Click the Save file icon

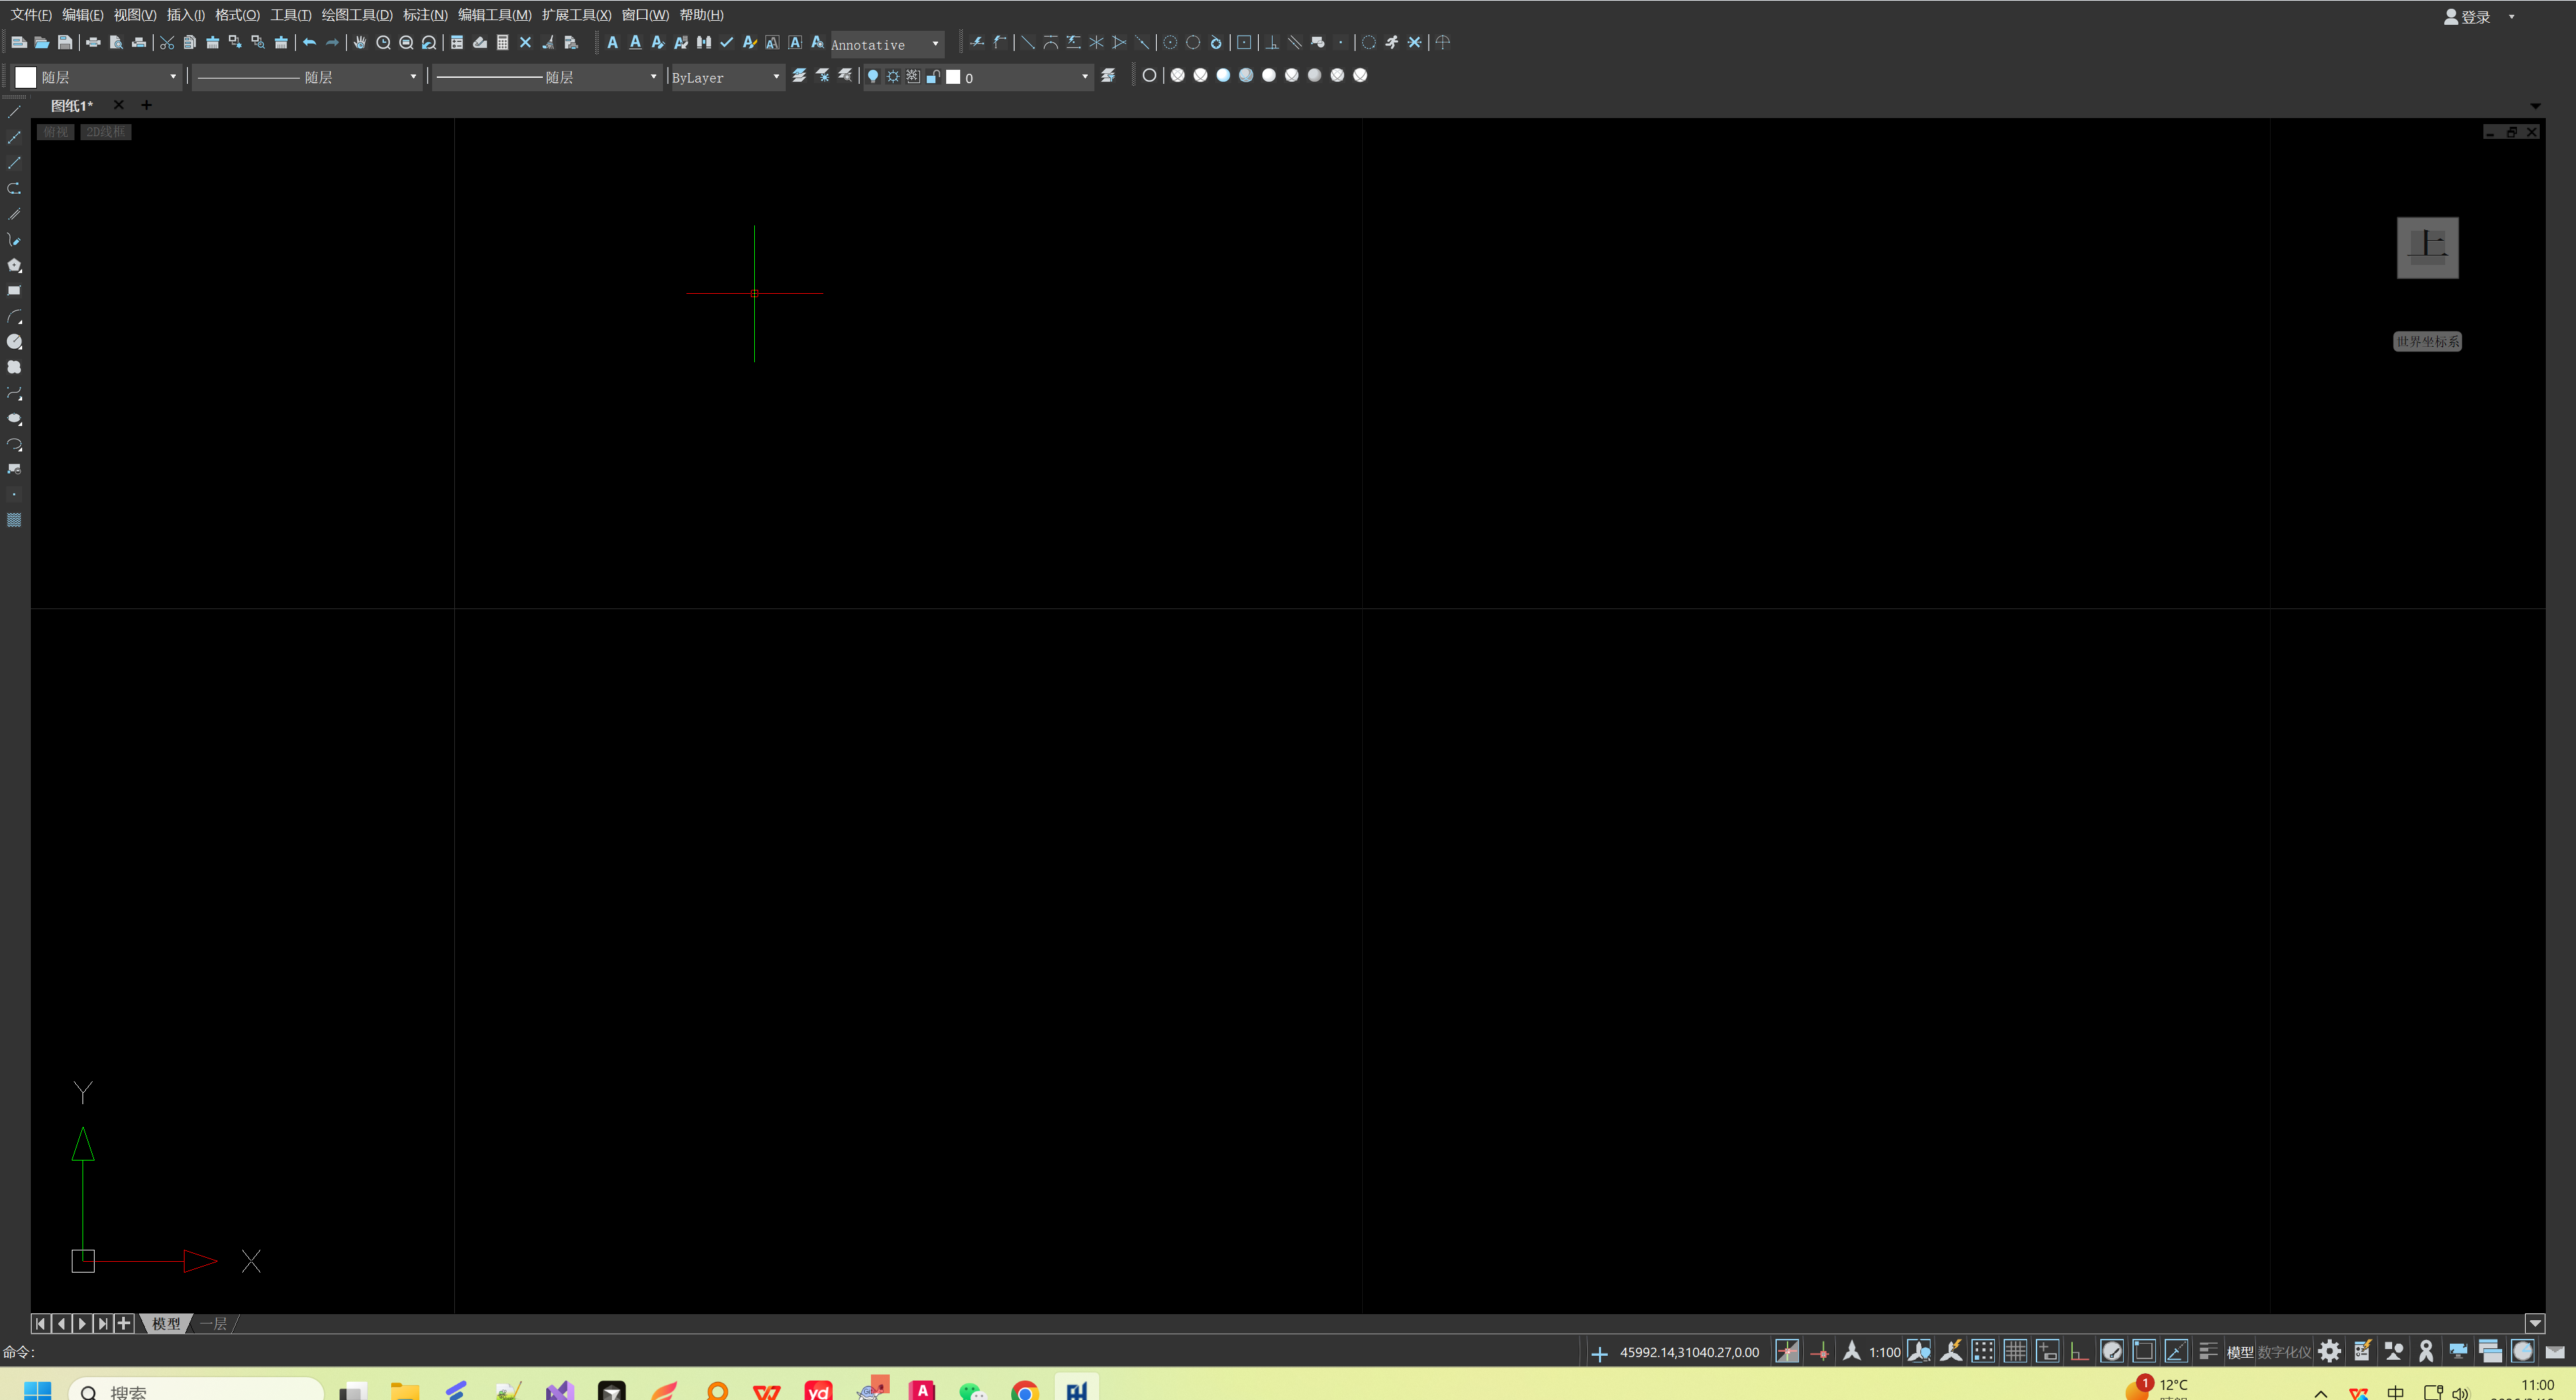[x=65, y=43]
